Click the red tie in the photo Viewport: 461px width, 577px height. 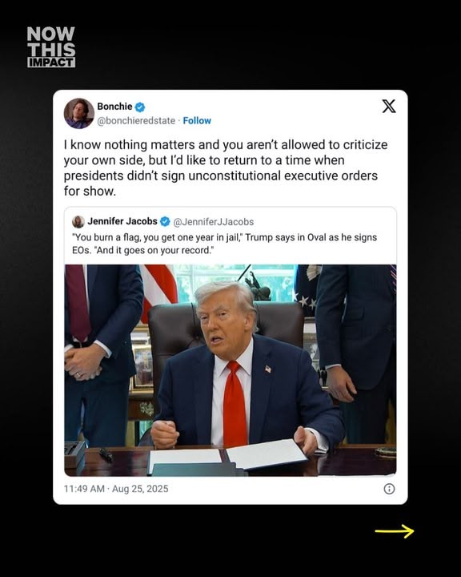pos(235,403)
